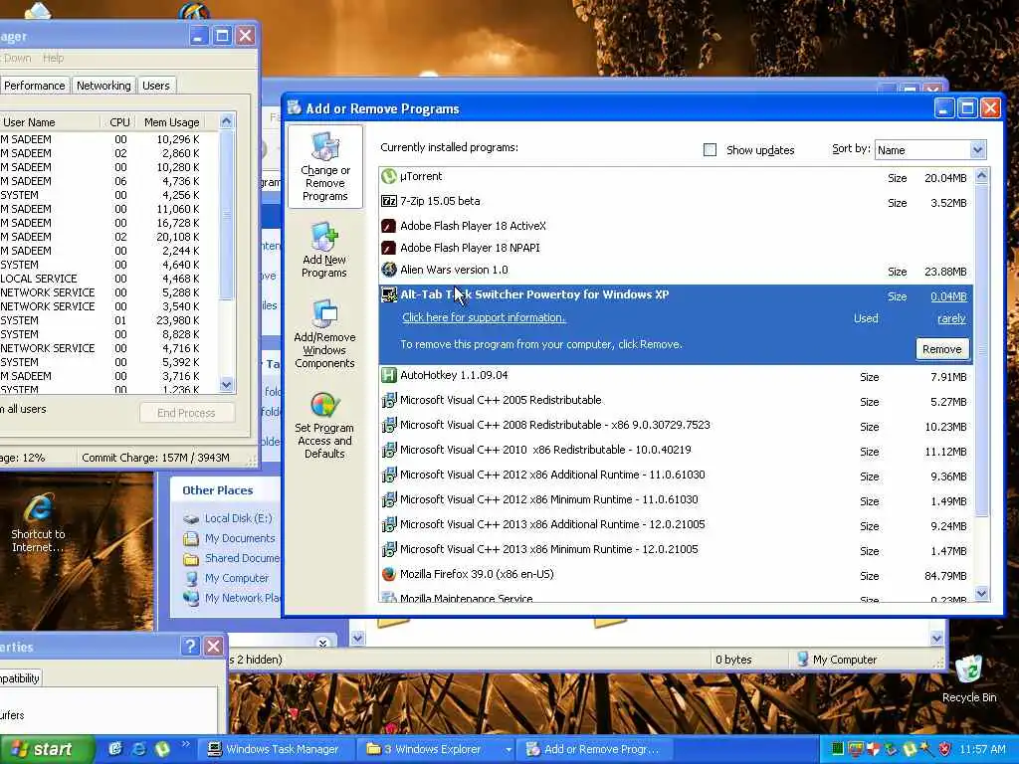Open the Help menu in Task Manager
The image size is (1019, 764).
(54, 59)
